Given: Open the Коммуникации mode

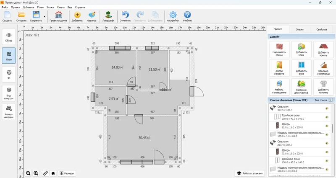Looking at the screenshot, I should 9,112.
